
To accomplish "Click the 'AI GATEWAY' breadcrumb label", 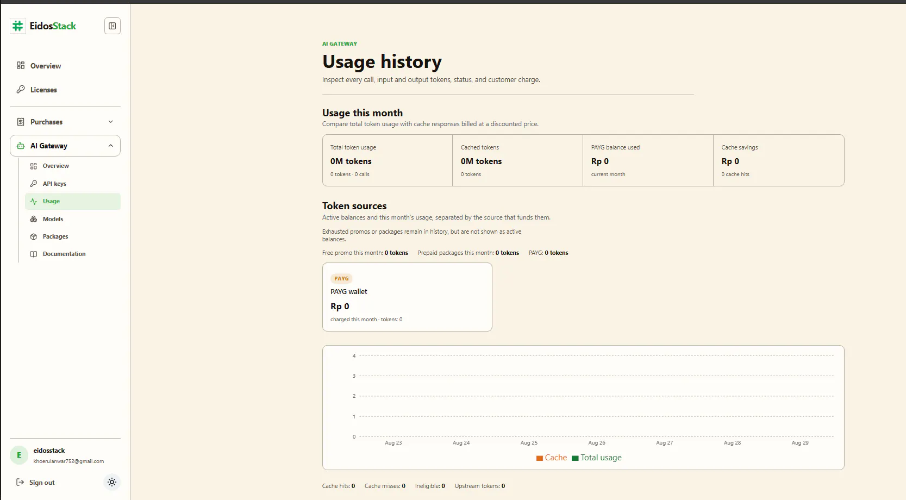I will pyautogui.click(x=340, y=43).
